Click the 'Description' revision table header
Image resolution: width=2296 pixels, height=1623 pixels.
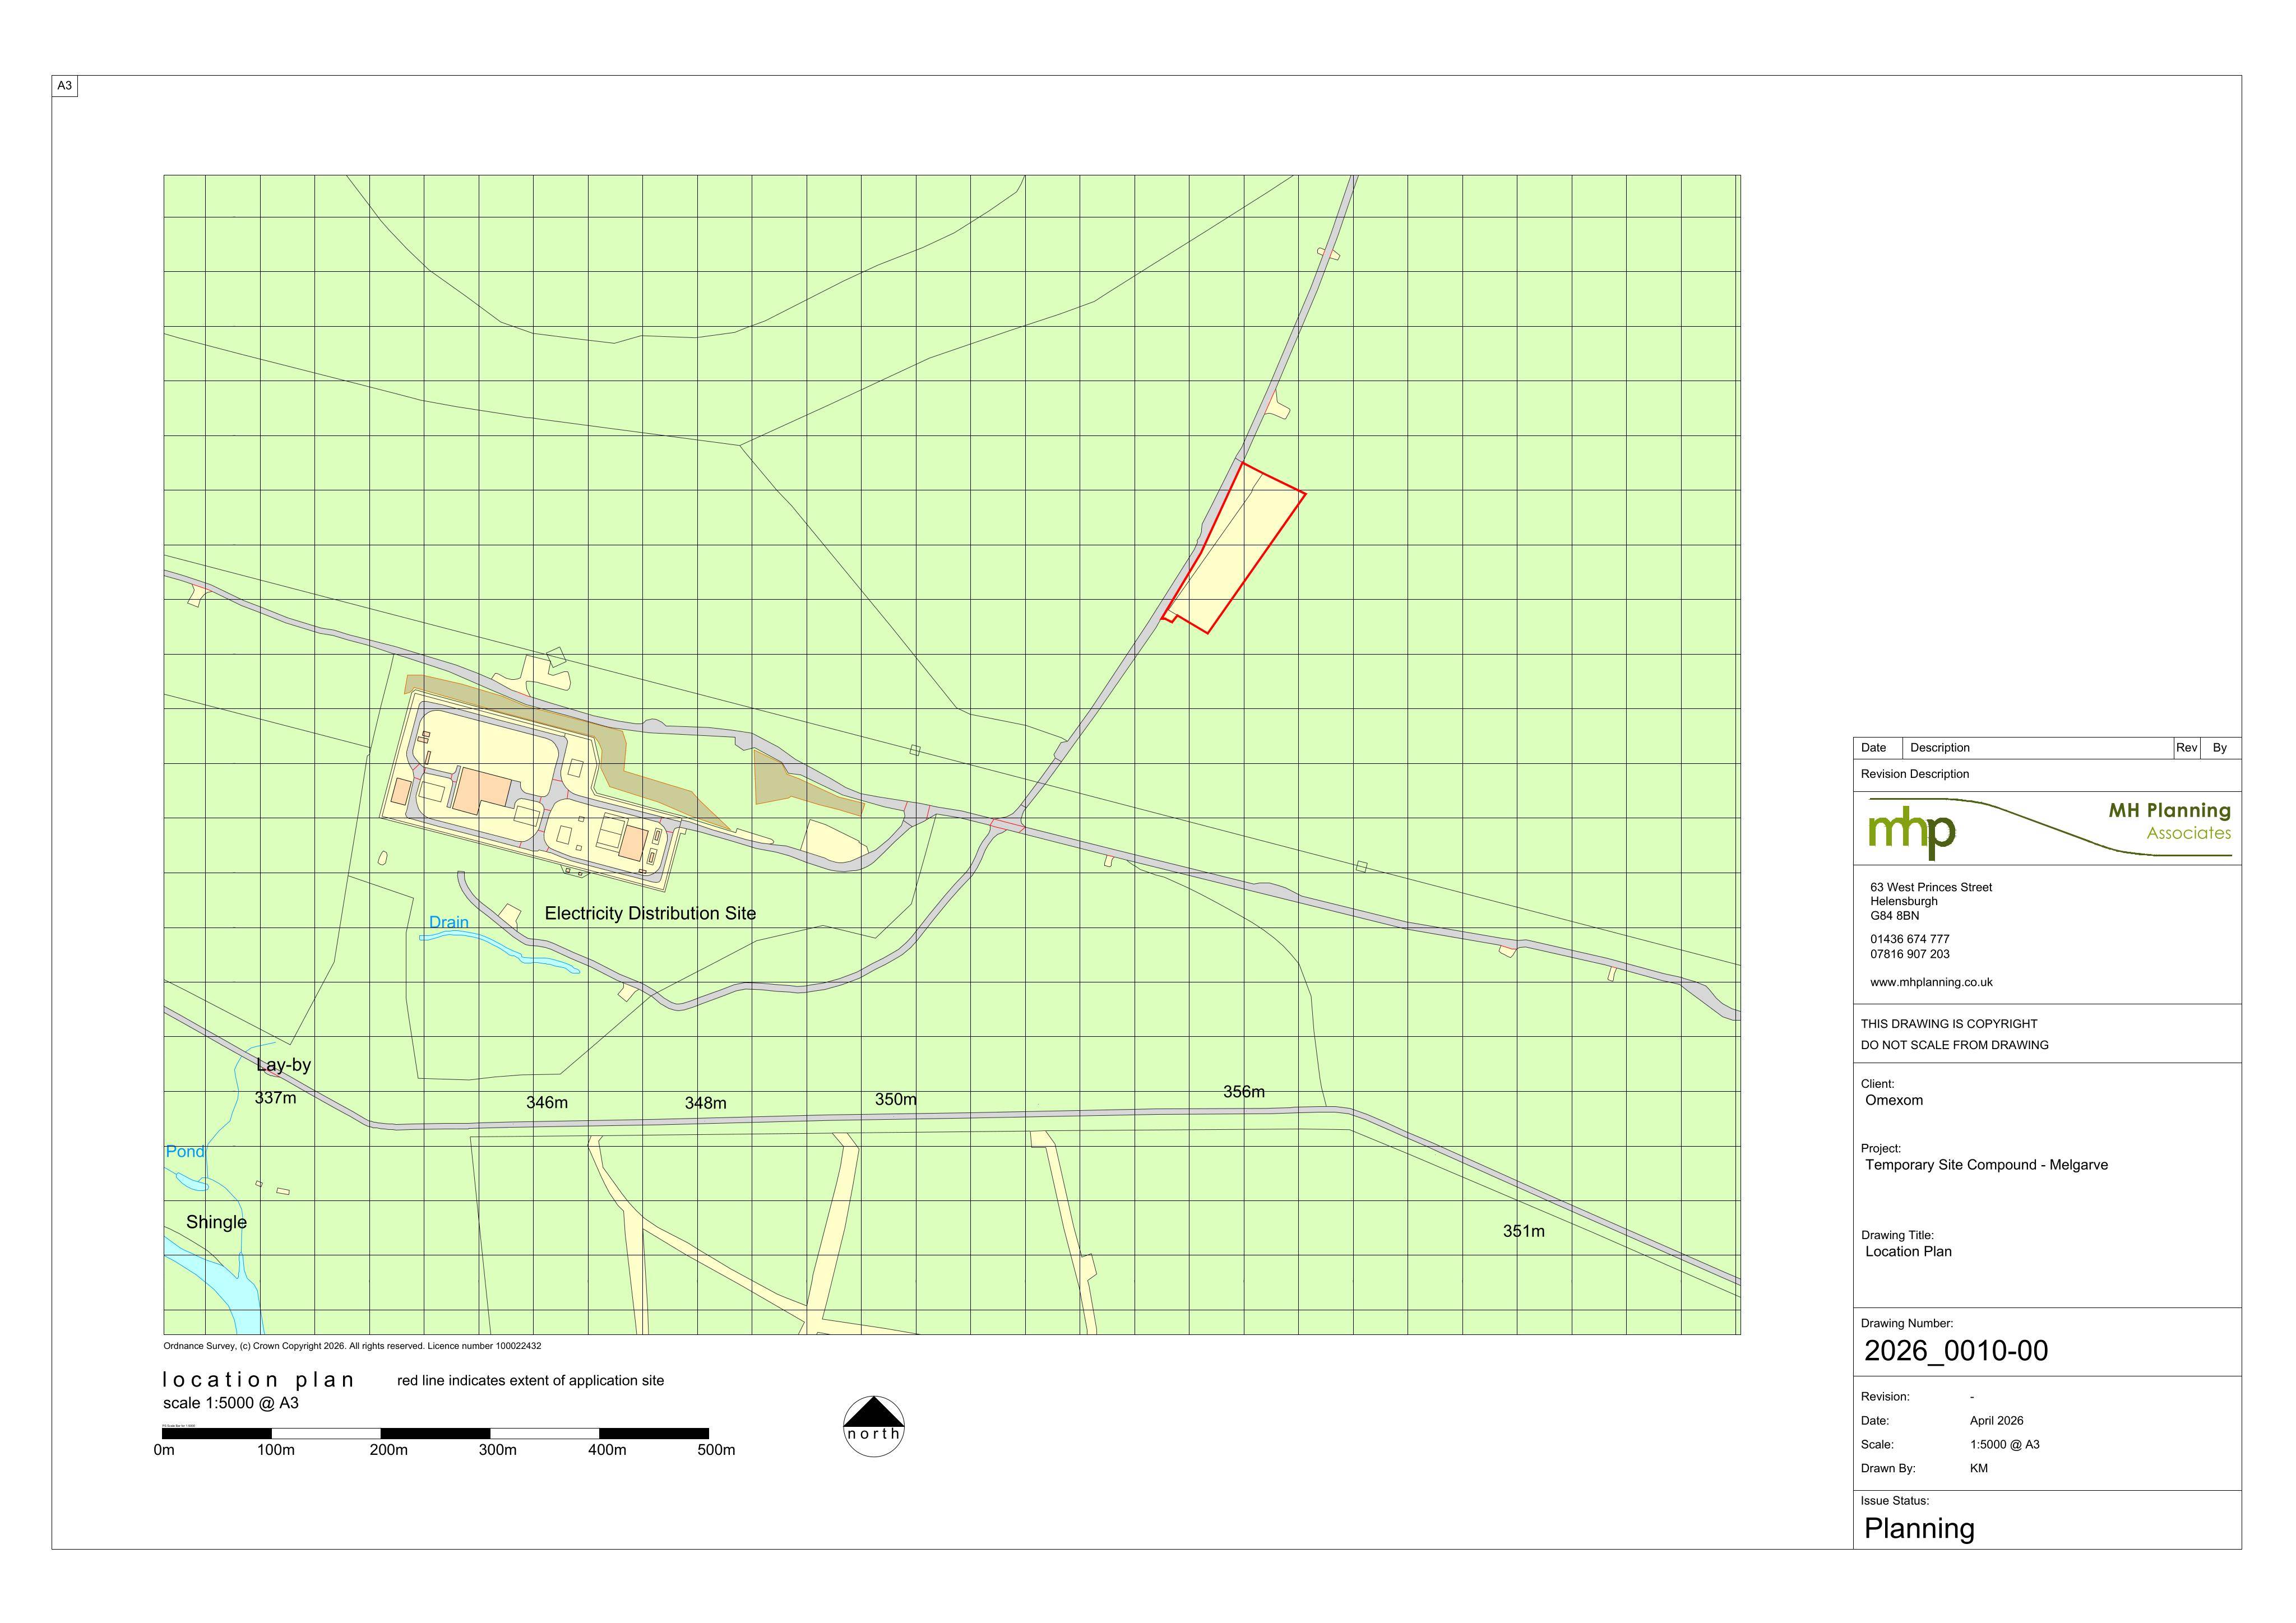pyautogui.click(x=1939, y=748)
